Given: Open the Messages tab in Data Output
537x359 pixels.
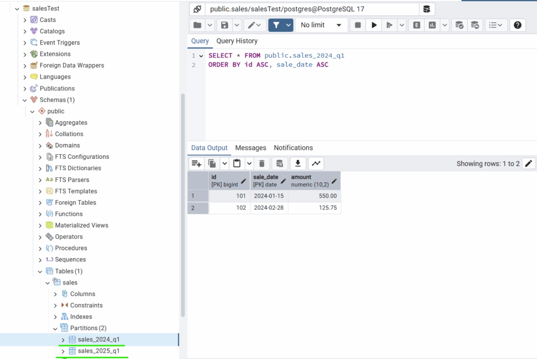Looking at the screenshot, I should click(250, 147).
